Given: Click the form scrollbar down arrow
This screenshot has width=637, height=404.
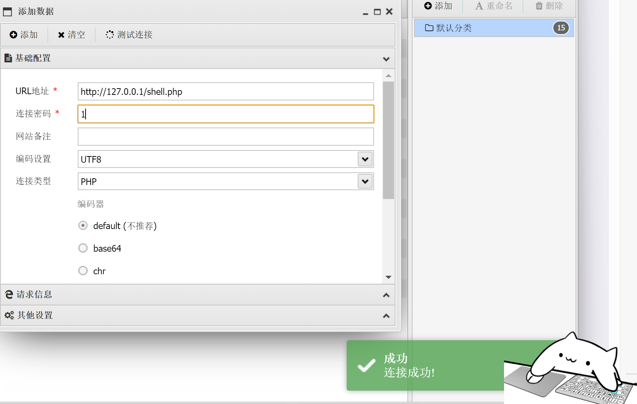Looking at the screenshot, I should pos(388,277).
